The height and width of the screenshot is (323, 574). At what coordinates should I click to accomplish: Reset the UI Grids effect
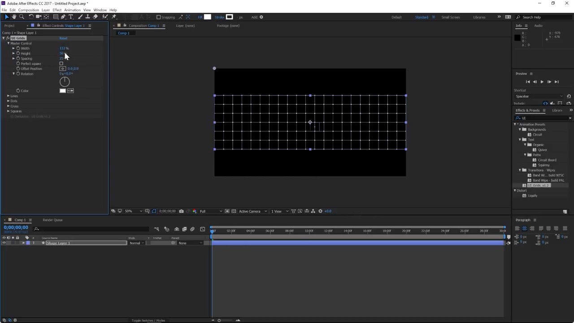(x=63, y=38)
